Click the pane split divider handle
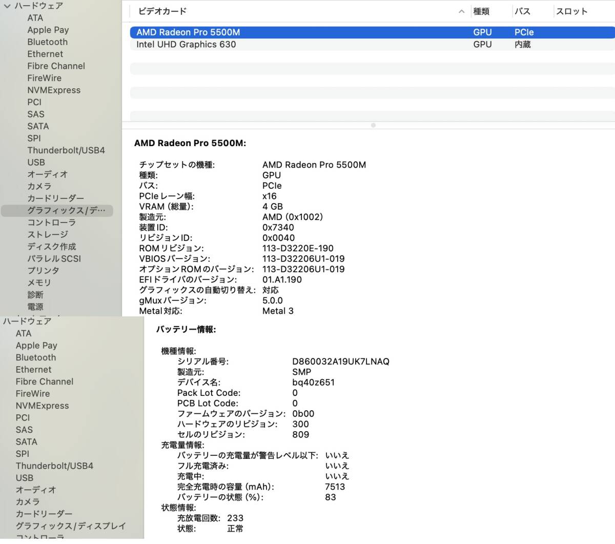This screenshot has height=544, width=615. tap(373, 125)
